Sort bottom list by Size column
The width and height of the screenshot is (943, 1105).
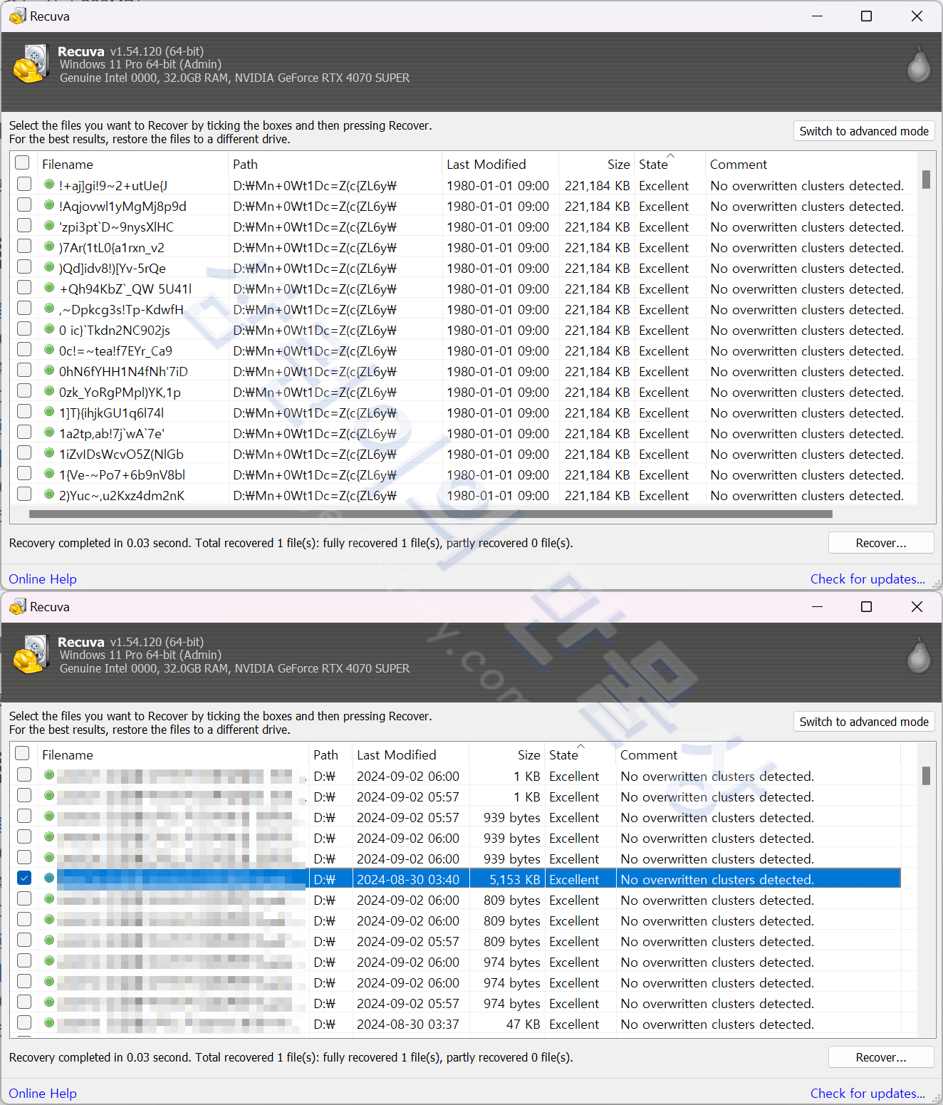pyautogui.click(x=506, y=754)
